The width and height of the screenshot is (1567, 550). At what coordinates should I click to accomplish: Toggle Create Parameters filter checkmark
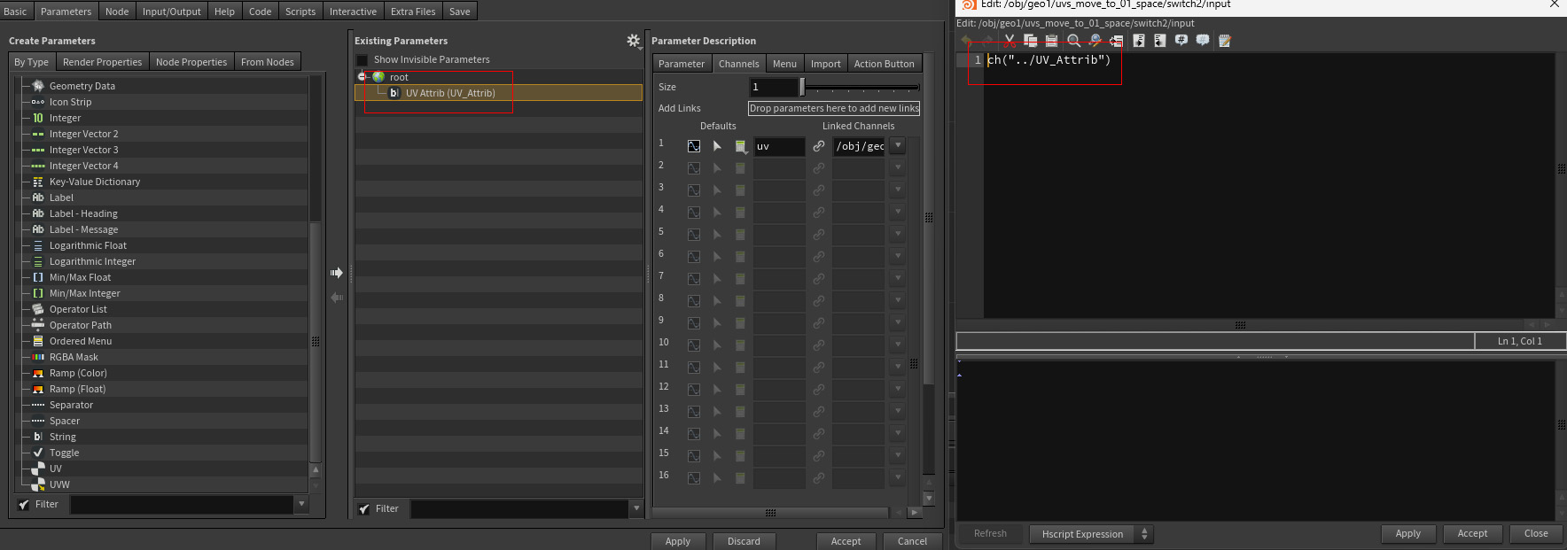24,505
